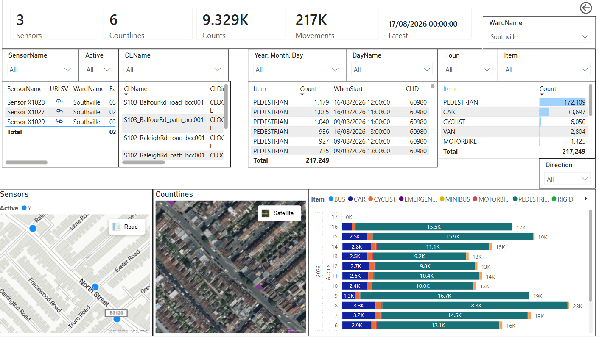Image resolution: width=599 pixels, height=337 pixels.
Task: Toggle the CAR legend series
Action: pyautogui.click(x=356, y=199)
